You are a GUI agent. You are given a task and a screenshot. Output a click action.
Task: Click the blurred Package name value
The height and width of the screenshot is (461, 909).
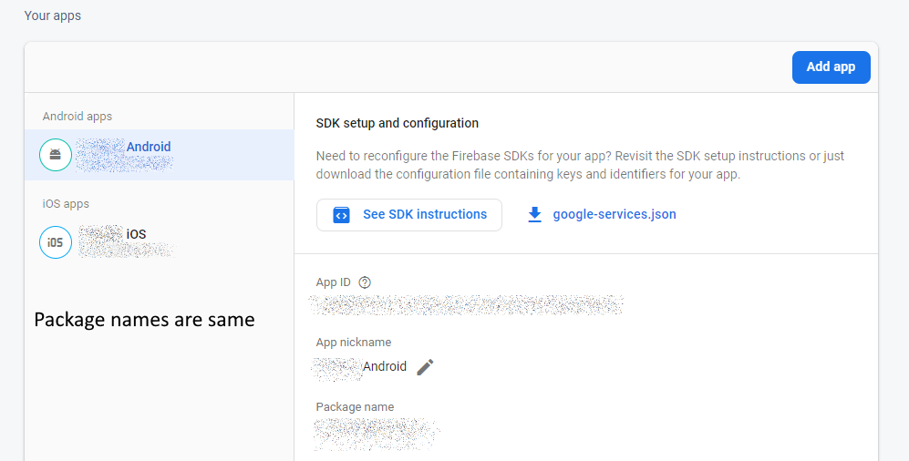point(377,433)
